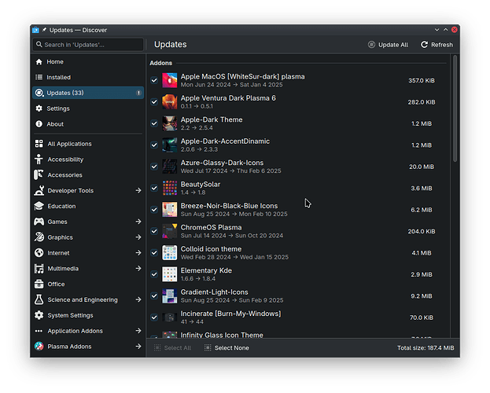Click the Developer Tools icon

pos(39,190)
